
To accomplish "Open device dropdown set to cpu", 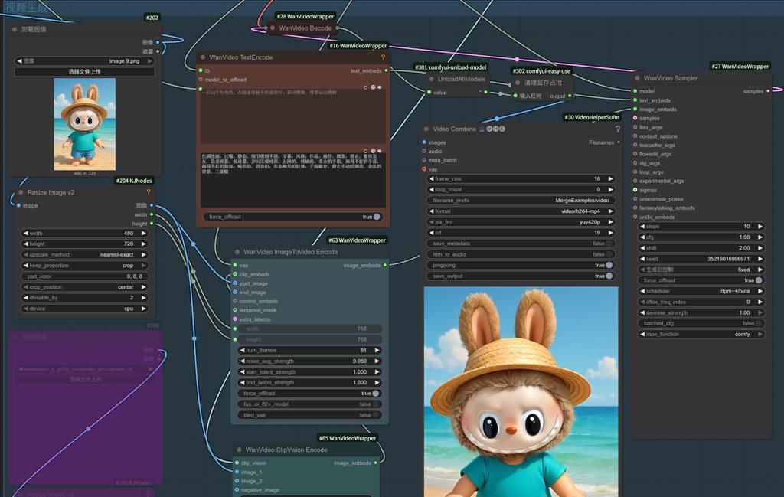I will click(x=84, y=309).
